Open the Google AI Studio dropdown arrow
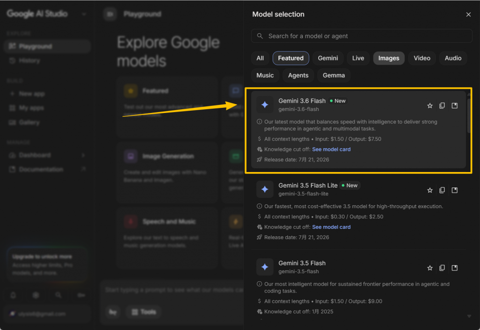Viewport: 480px width, 330px height. 84,14
